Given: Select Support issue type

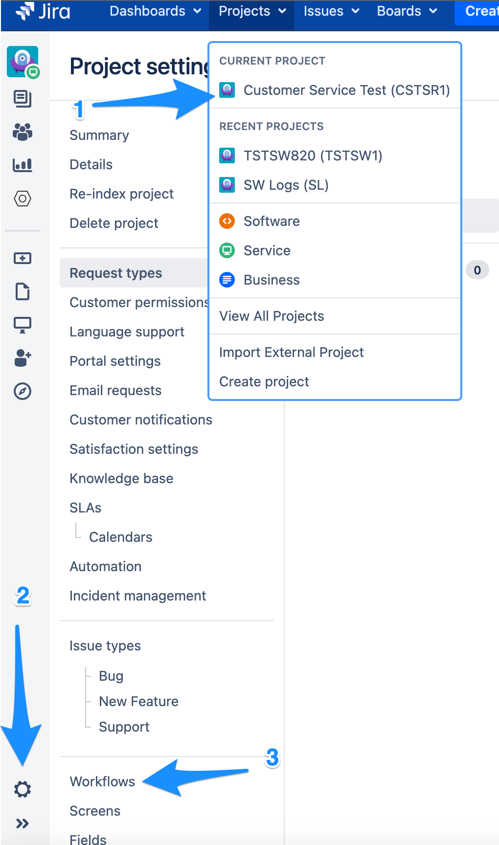Looking at the screenshot, I should tap(124, 727).
